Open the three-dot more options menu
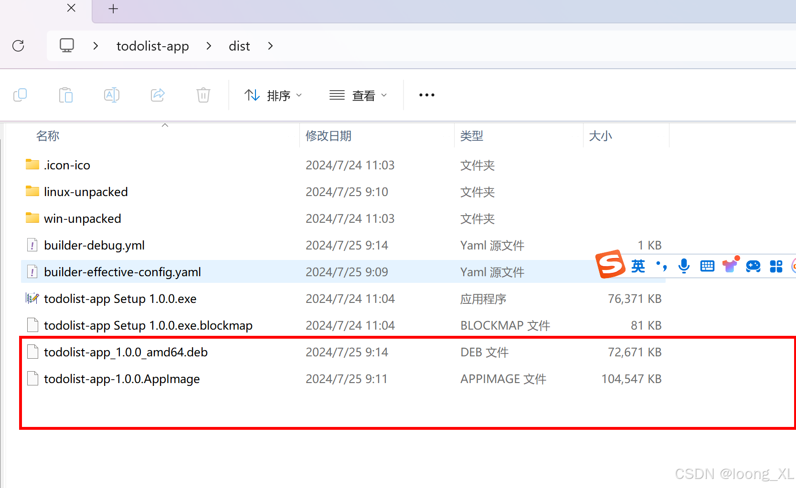796x488 pixels. pyautogui.click(x=426, y=95)
